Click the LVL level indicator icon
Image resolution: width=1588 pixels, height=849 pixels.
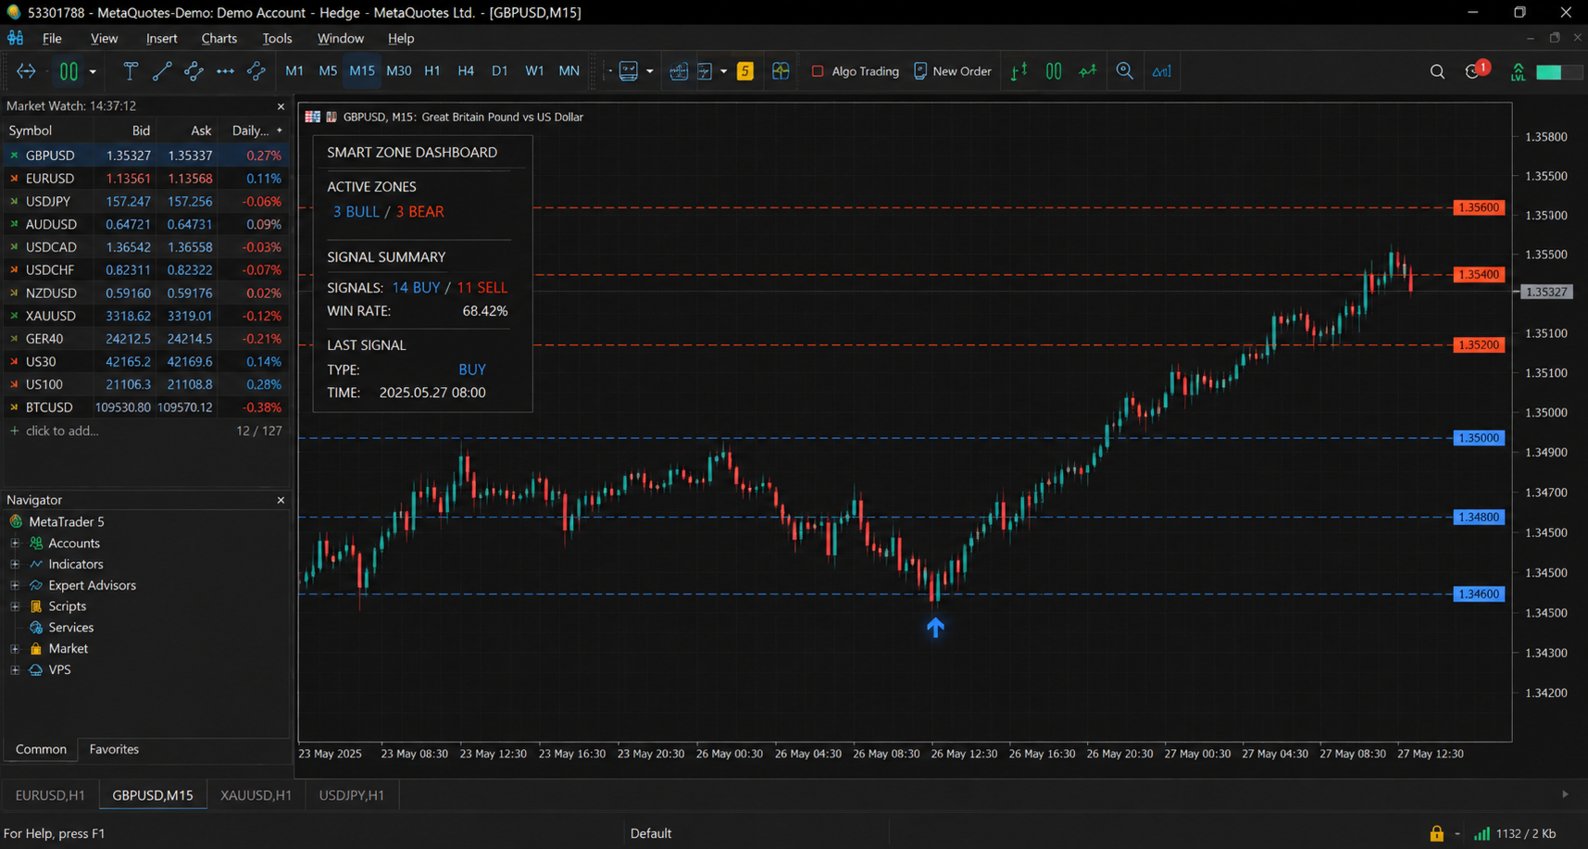pos(1518,71)
